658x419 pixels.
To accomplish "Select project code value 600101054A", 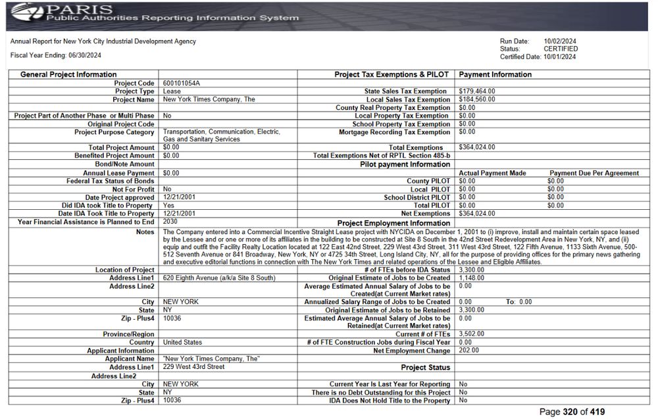I will [x=182, y=83].
